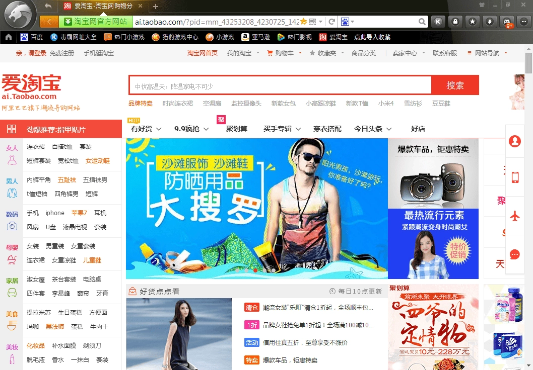The image size is (533, 370).
Task: Close the 爱淘宝 browser tab
Action: 140,6
